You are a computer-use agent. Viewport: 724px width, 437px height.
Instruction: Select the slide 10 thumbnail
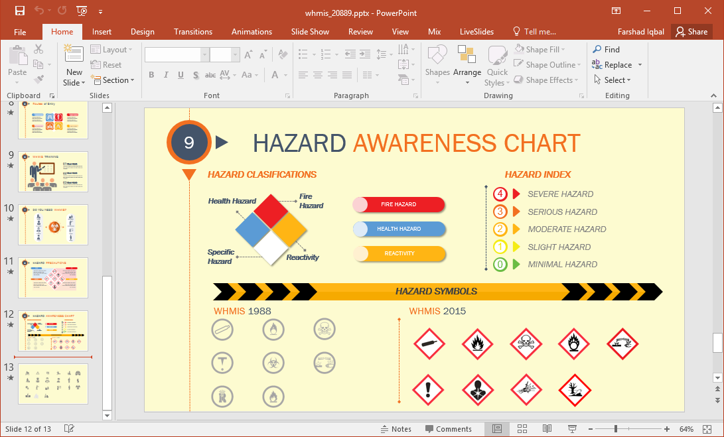(x=53, y=224)
